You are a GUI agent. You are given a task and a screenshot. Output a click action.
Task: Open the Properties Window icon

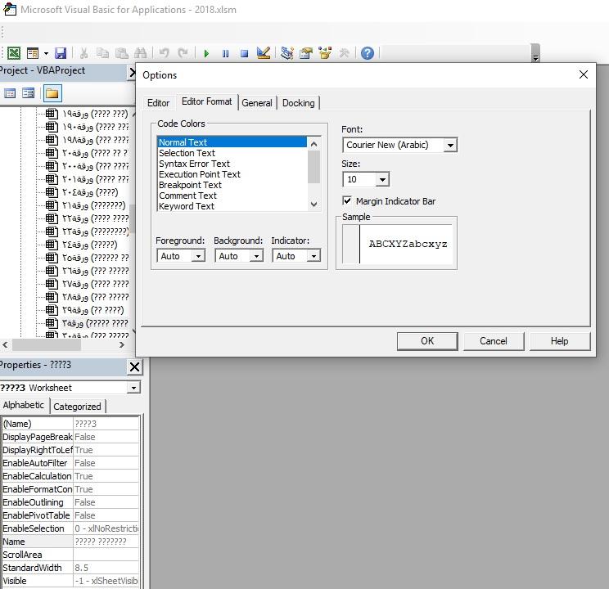tap(306, 53)
